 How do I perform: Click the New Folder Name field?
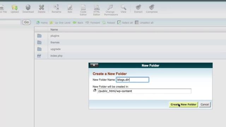pos(132,80)
